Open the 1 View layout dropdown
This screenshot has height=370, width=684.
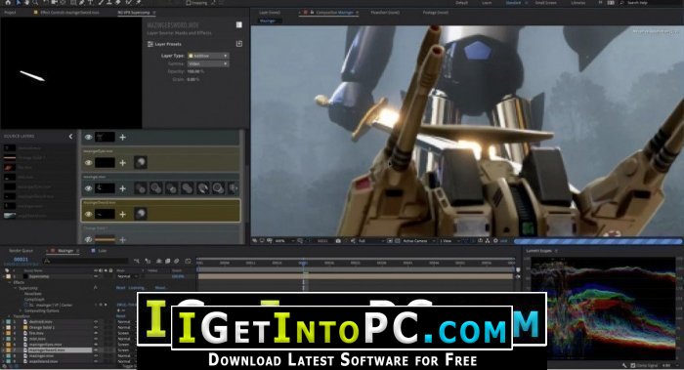point(449,240)
